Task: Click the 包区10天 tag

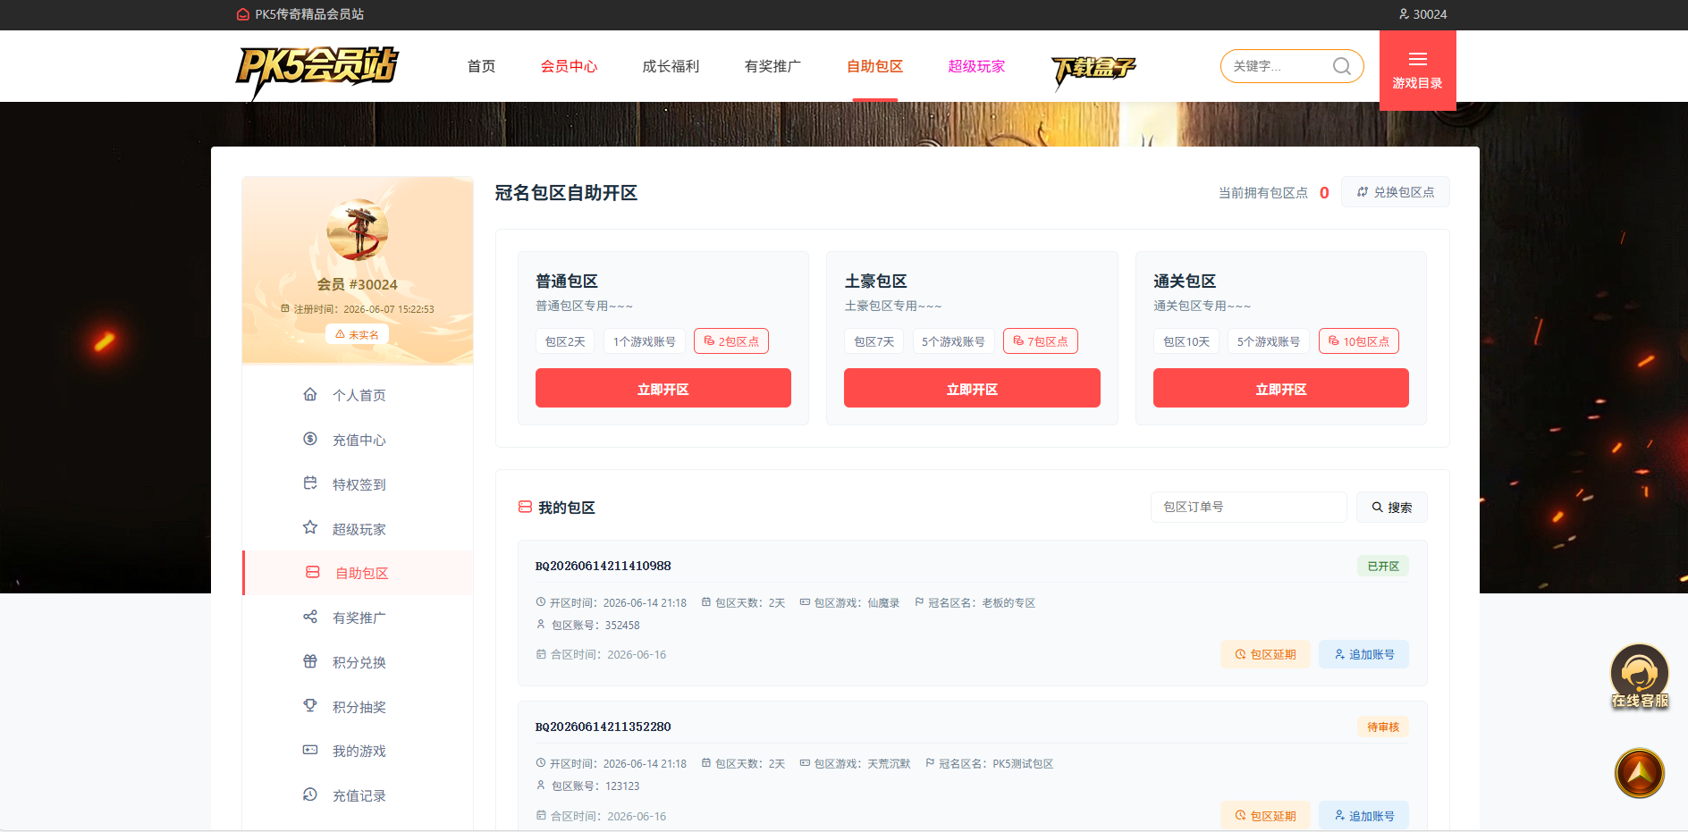Action: click(1186, 341)
